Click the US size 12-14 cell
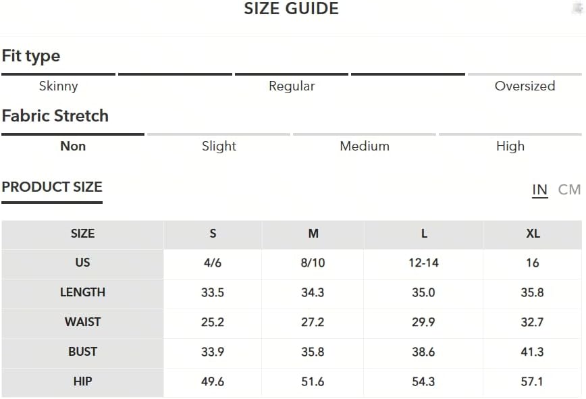Screen dimensions: 586x399 tap(423, 263)
